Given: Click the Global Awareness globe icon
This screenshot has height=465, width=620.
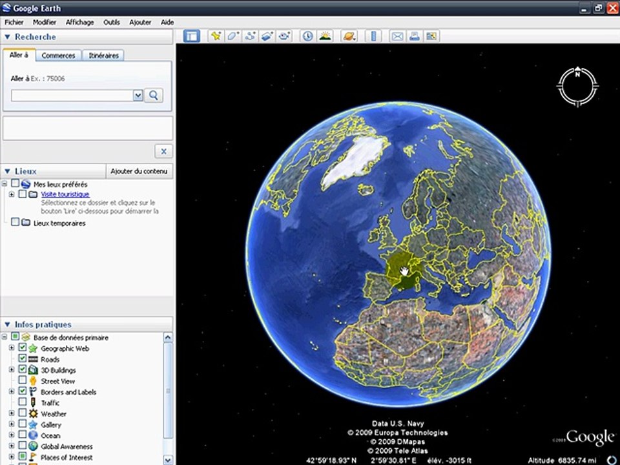Looking at the screenshot, I should click(x=33, y=446).
